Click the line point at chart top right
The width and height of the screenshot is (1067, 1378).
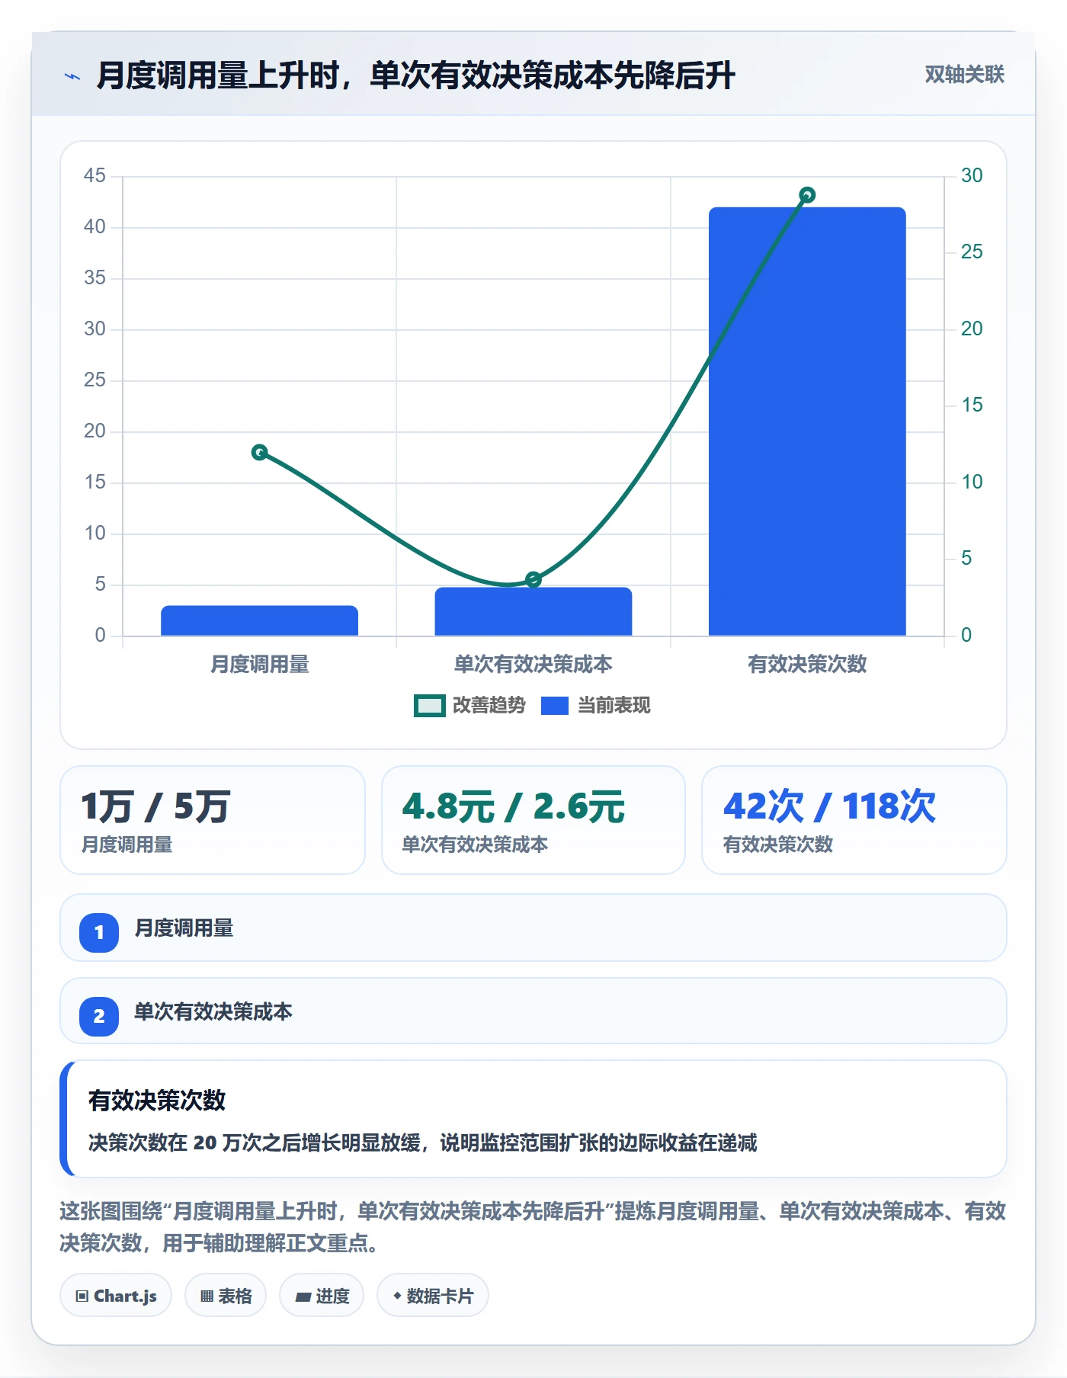tap(807, 195)
